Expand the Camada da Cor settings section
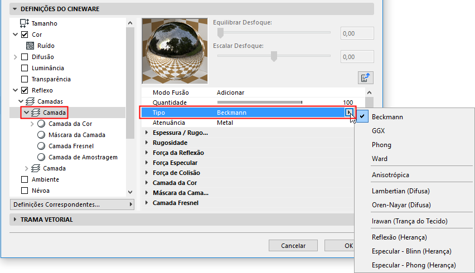Screen dimensions: 475x273 pos(147,183)
